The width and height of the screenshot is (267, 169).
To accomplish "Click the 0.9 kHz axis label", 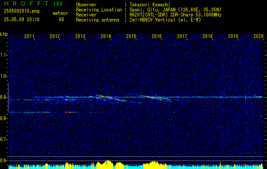I will (x=3, y=97).
